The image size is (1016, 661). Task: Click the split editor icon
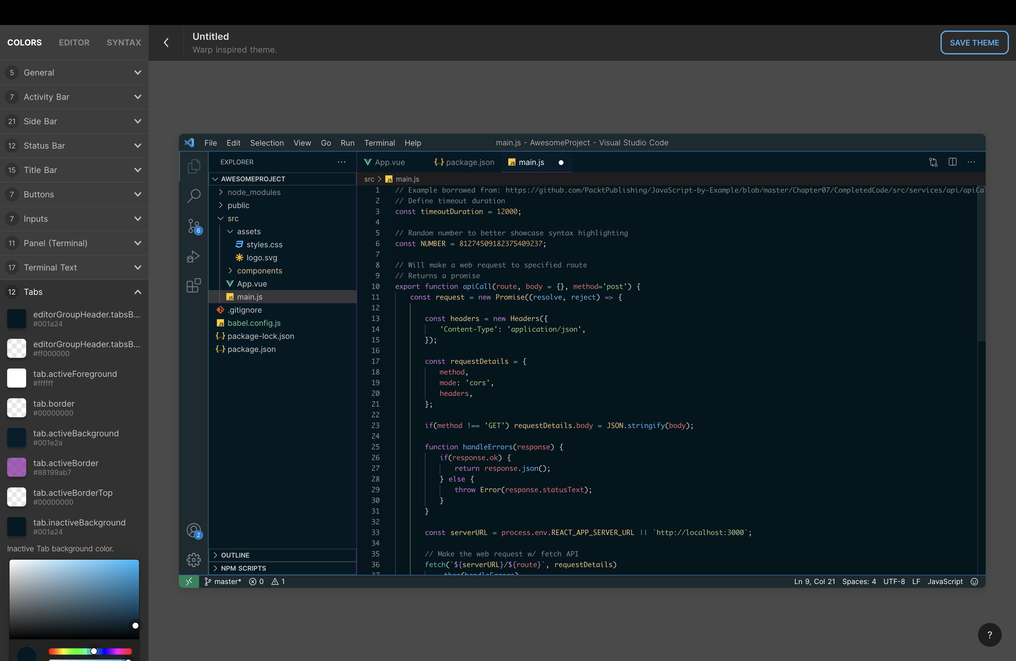point(952,162)
